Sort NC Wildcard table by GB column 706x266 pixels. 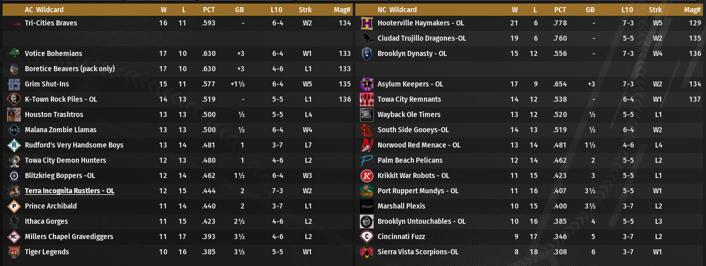coord(590,10)
